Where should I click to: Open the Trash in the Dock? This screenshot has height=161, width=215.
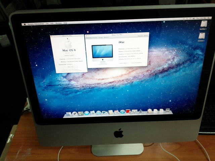pos(168,110)
